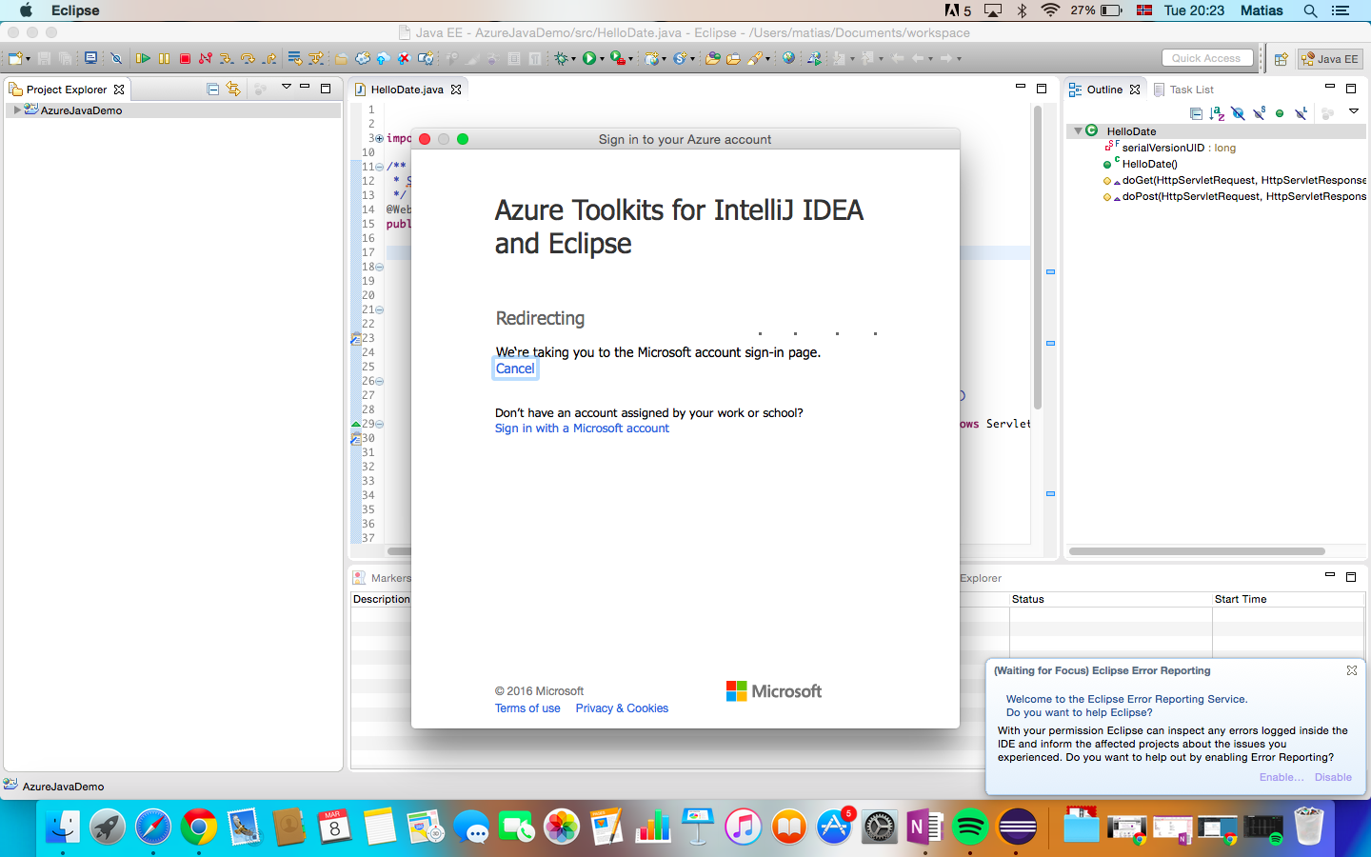This screenshot has width=1371, height=857.
Task: Switch to the Task List tab
Action: click(x=1183, y=90)
